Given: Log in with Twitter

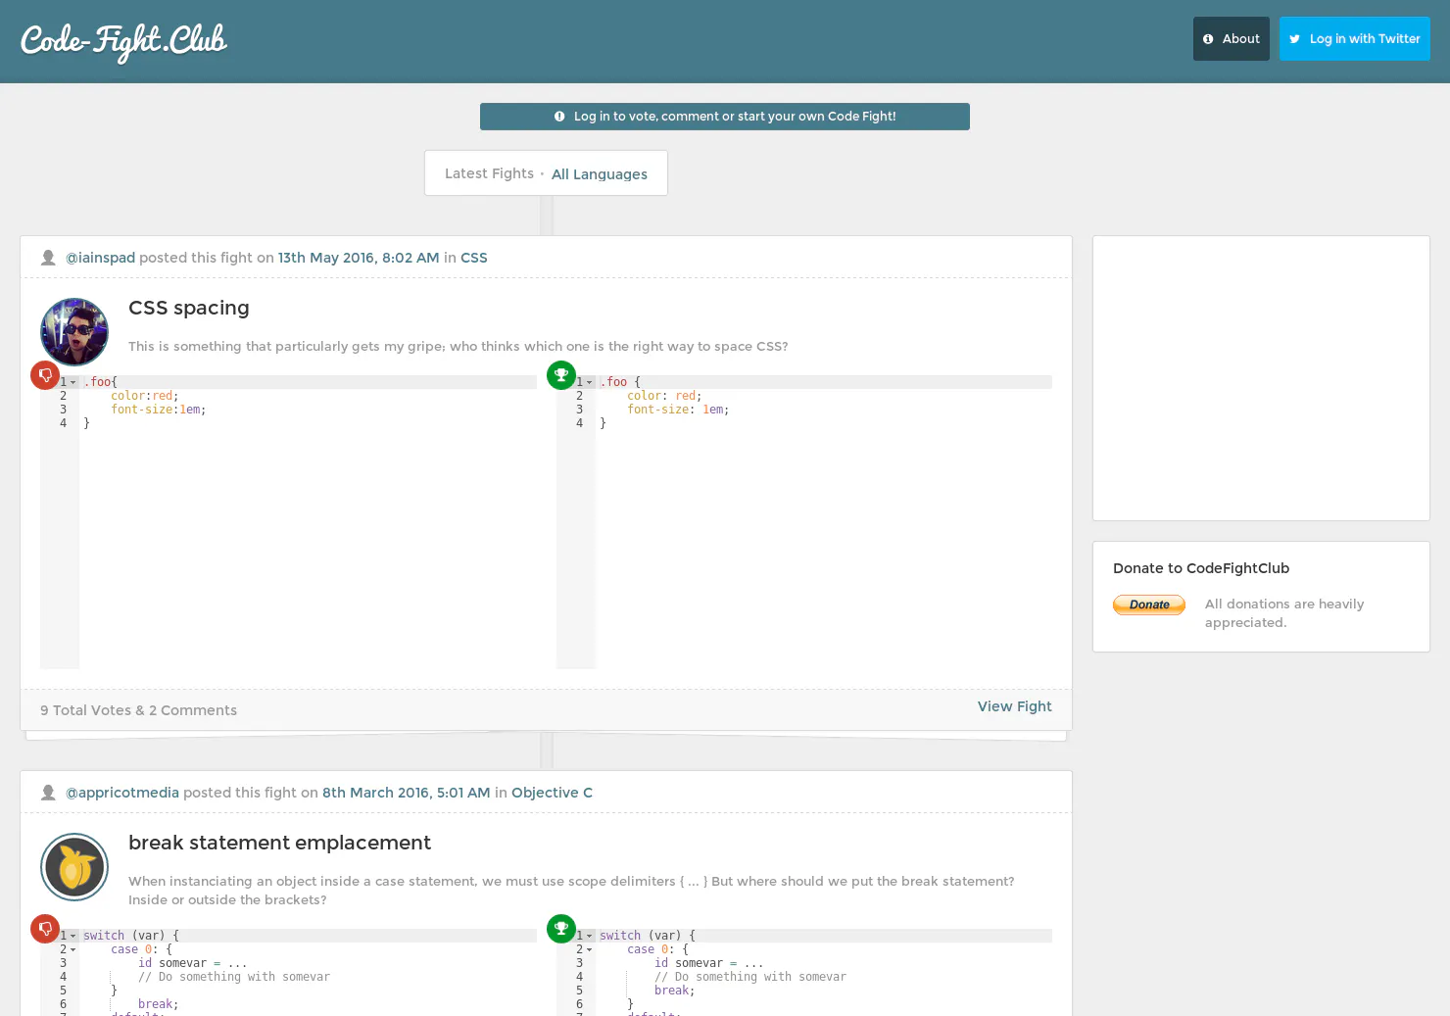Looking at the screenshot, I should (x=1355, y=39).
